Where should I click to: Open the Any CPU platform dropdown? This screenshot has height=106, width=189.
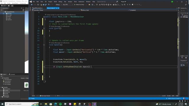[x=68, y=5]
